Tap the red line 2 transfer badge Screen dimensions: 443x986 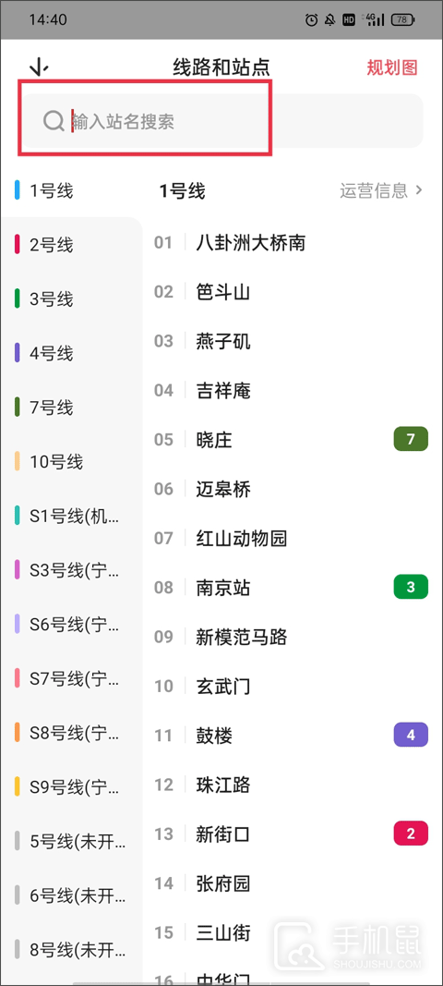coord(411,834)
